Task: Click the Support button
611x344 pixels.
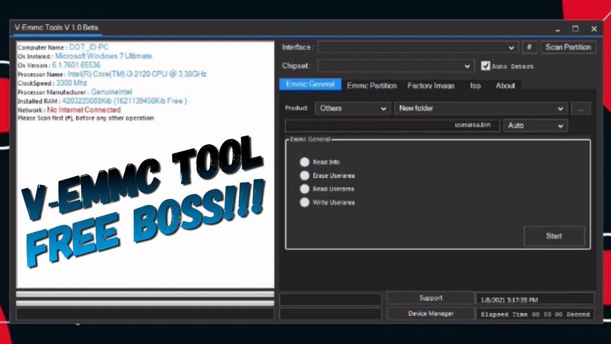Action: (x=431, y=298)
